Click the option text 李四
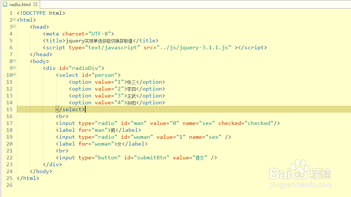The height and width of the screenshot is (197, 351). (x=132, y=89)
